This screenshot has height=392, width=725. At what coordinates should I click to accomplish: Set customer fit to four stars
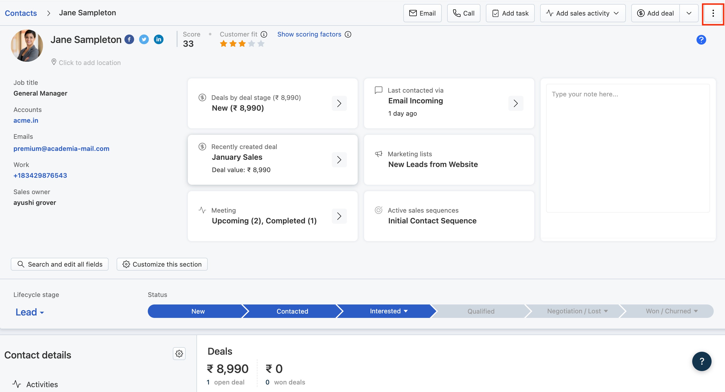tap(252, 43)
